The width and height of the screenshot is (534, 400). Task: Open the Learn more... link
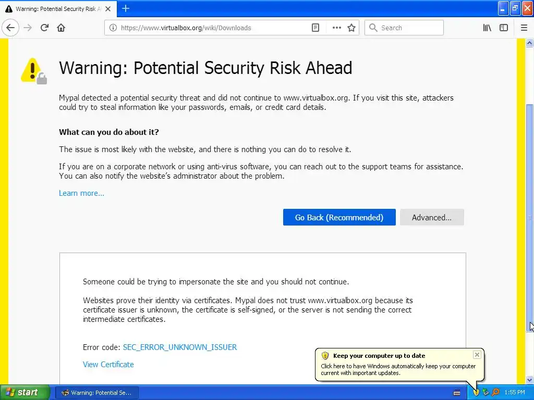coord(81,193)
